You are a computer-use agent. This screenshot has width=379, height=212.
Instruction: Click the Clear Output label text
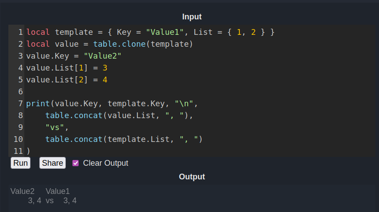coord(106,163)
